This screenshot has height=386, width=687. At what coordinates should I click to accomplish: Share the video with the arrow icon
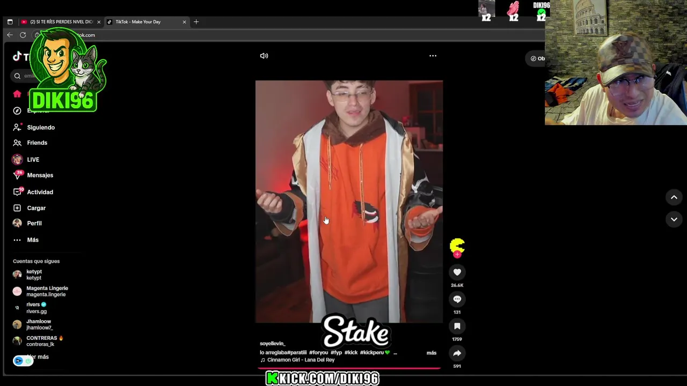pos(457,353)
